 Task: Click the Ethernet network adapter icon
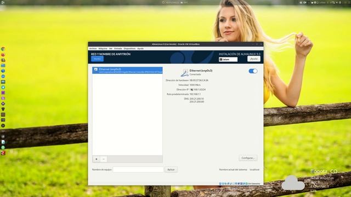185,73
